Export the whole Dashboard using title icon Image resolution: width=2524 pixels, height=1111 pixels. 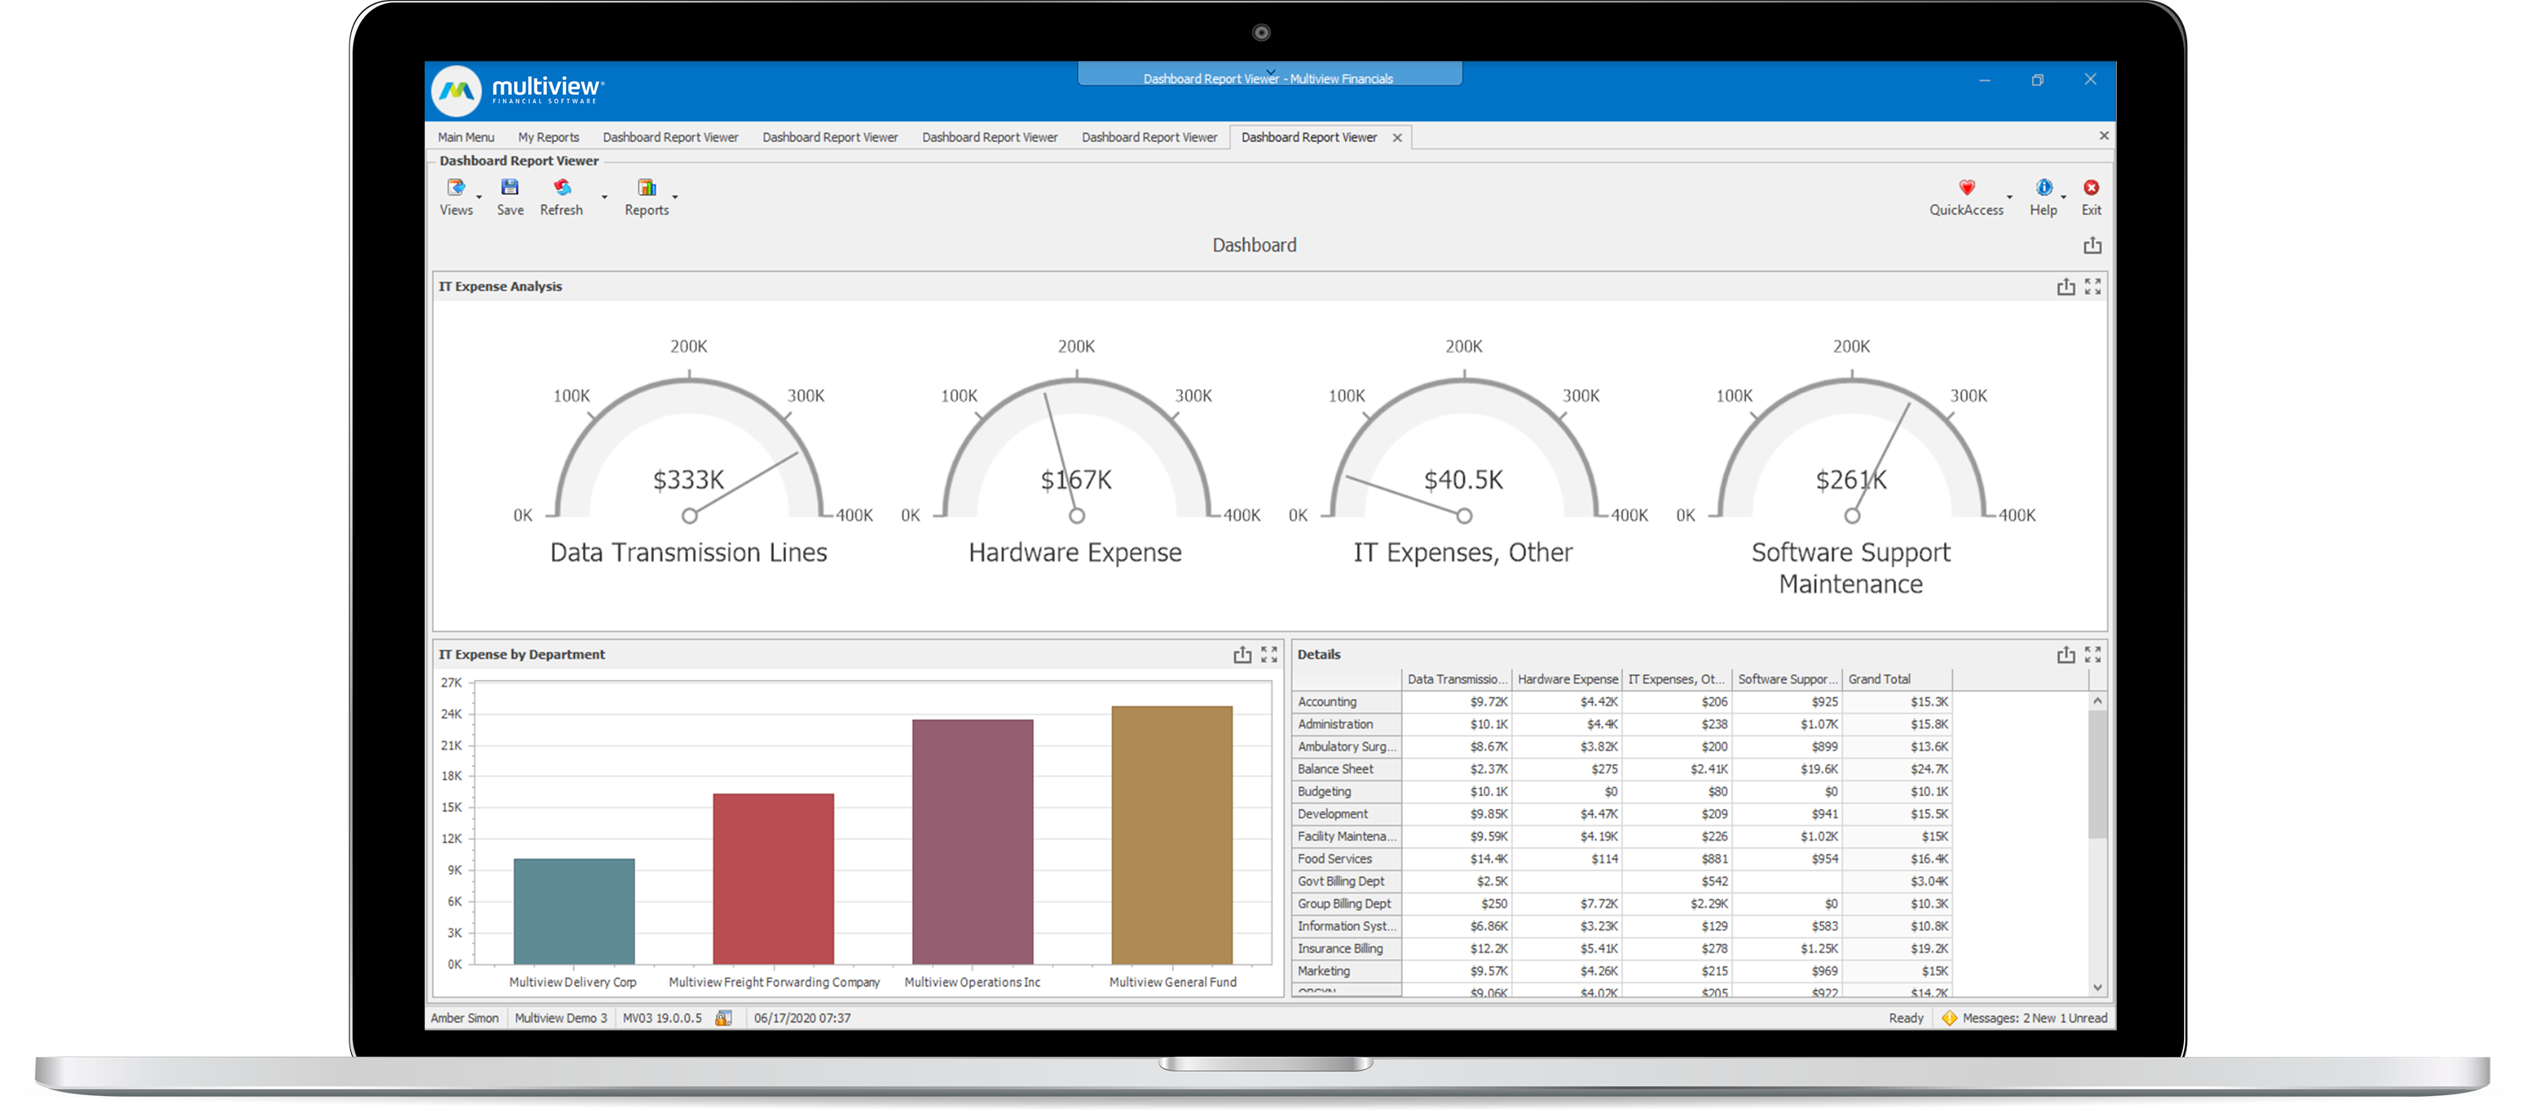coord(2092,245)
